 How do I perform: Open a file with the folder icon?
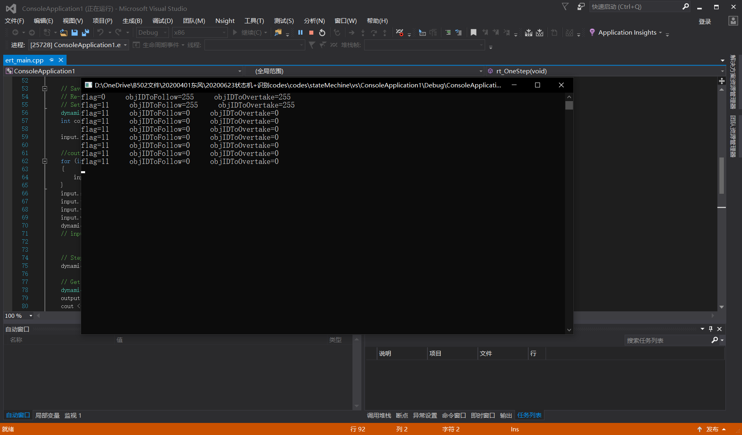pyautogui.click(x=64, y=33)
